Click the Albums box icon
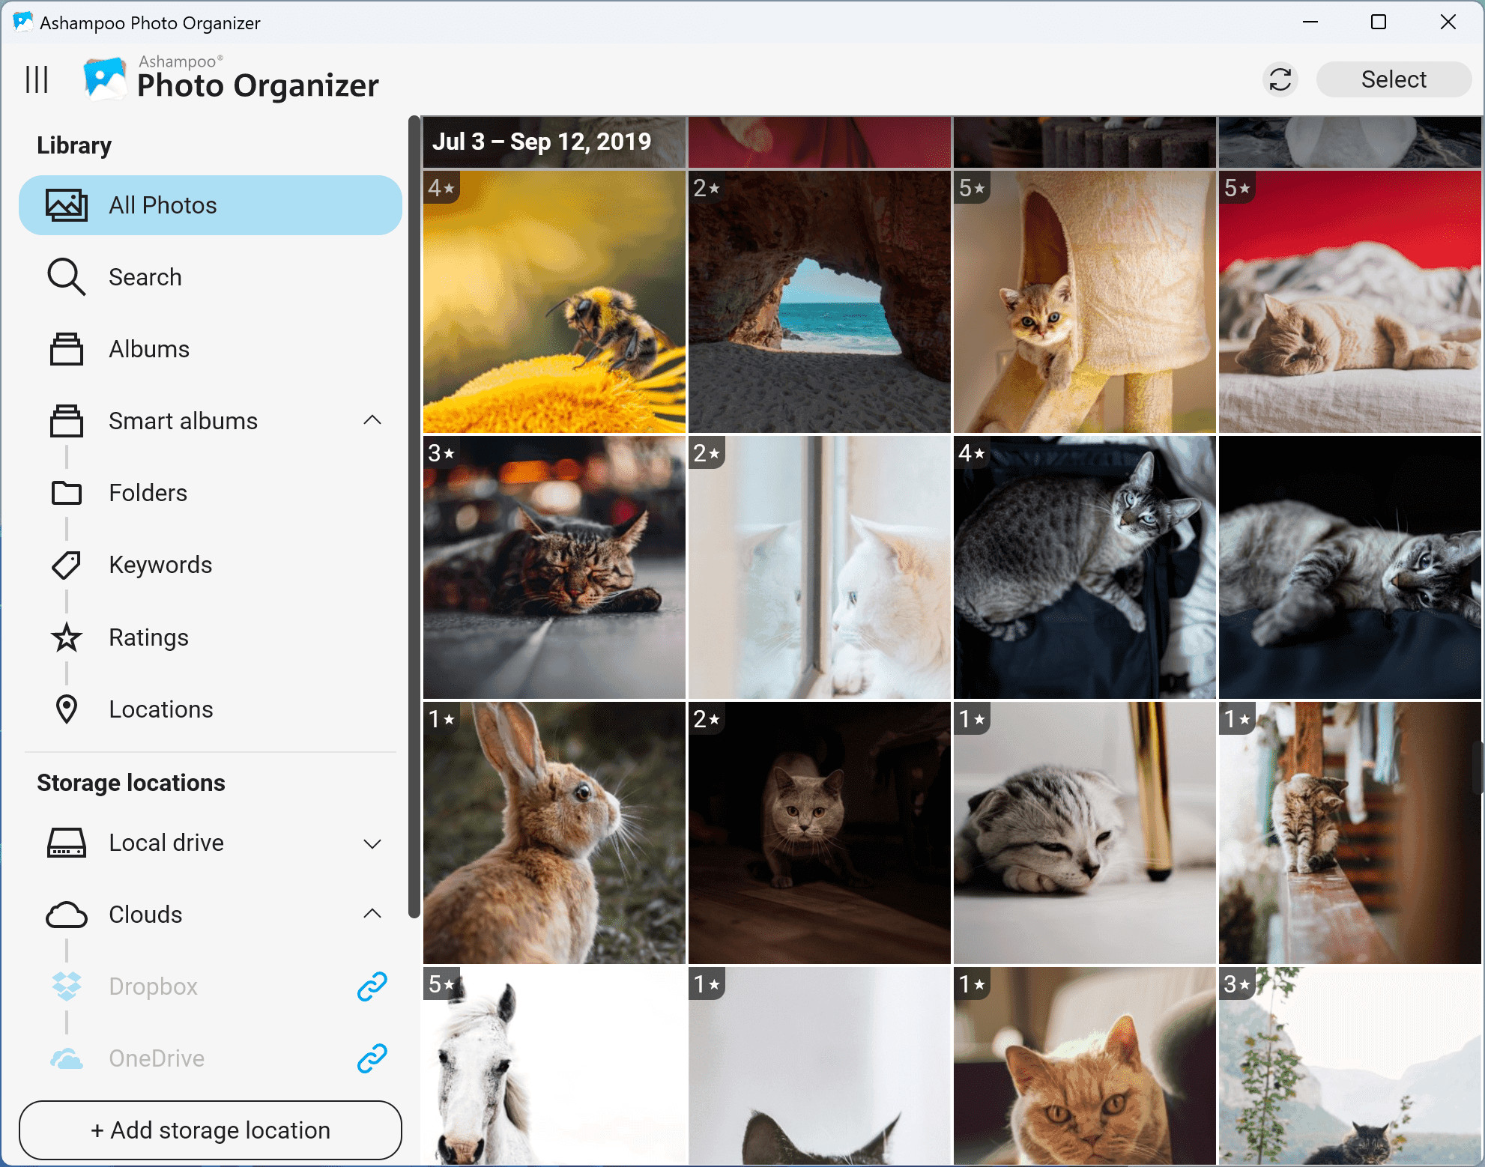 coord(67,349)
